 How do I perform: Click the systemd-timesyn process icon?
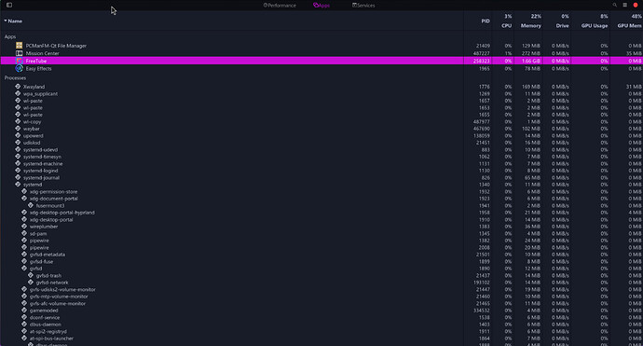click(18, 157)
